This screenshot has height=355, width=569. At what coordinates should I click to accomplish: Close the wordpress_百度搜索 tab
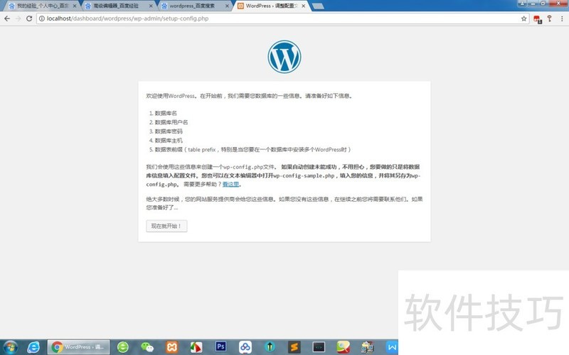(x=227, y=6)
